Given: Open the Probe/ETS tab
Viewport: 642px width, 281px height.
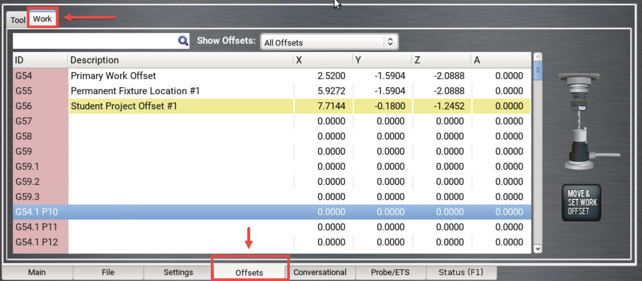Looking at the screenshot, I should (x=390, y=272).
